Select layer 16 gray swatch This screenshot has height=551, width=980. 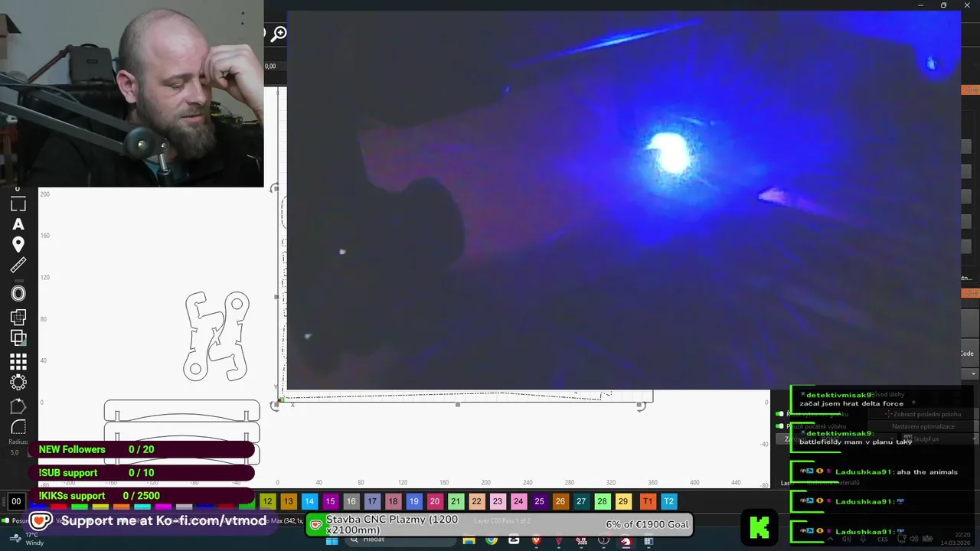point(351,502)
